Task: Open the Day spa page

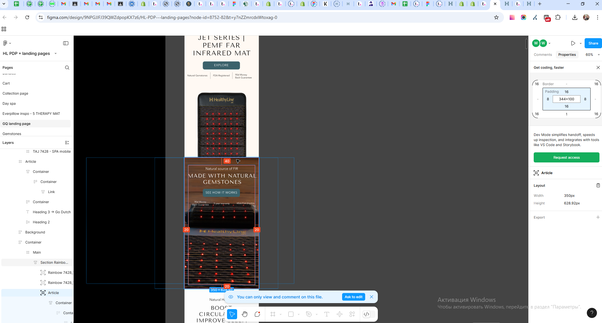Action: [36, 103]
